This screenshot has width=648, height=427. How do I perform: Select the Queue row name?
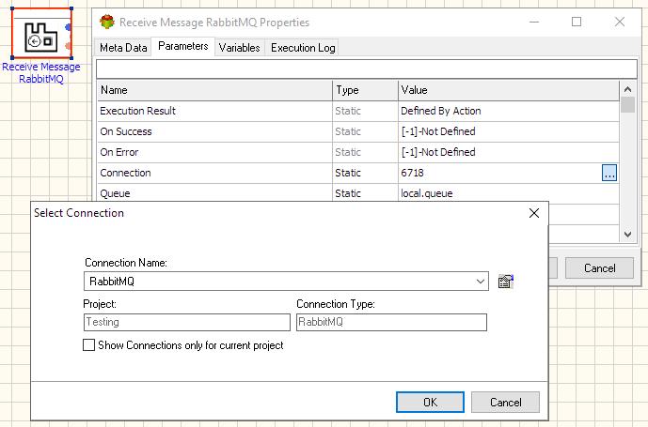pyautogui.click(x=115, y=193)
